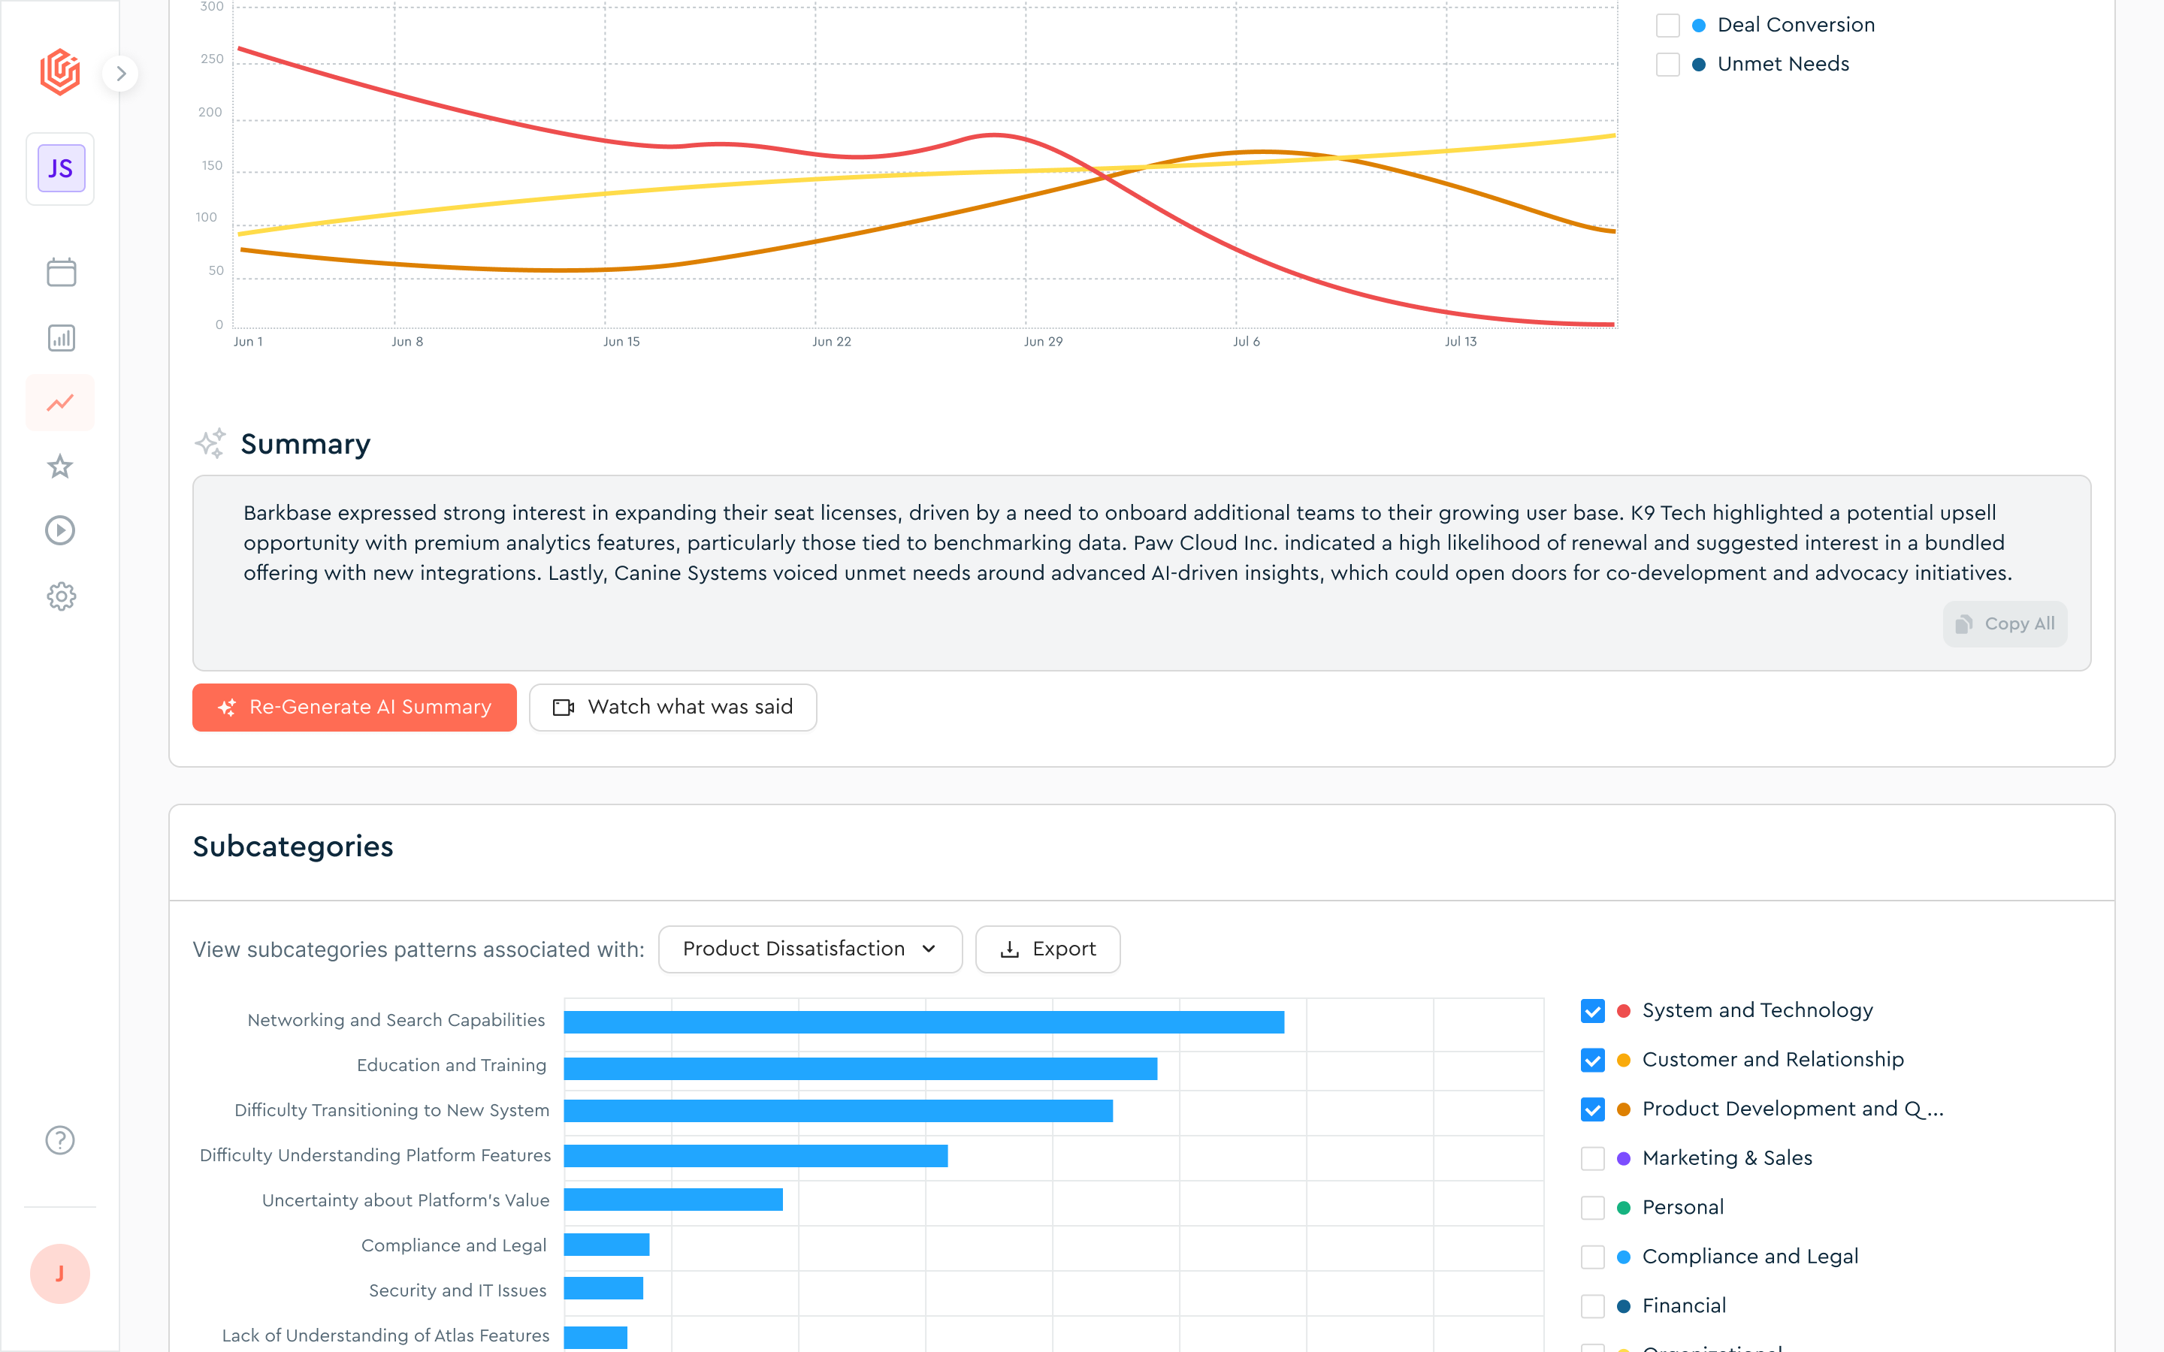Click Watch what was said button

(672, 708)
